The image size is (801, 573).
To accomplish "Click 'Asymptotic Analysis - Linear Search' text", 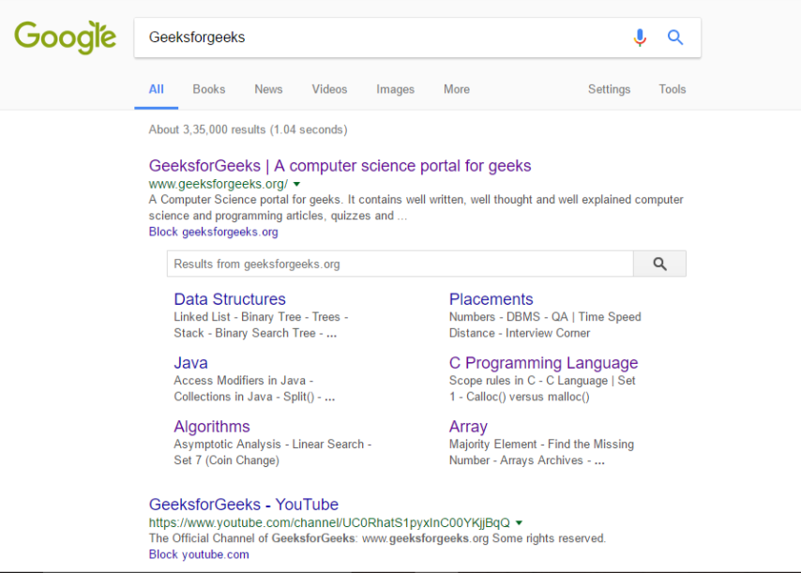I will (x=268, y=445).
